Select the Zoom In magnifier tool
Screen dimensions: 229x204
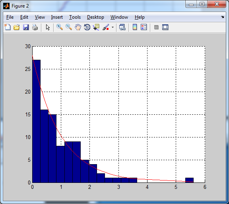tap(60, 27)
